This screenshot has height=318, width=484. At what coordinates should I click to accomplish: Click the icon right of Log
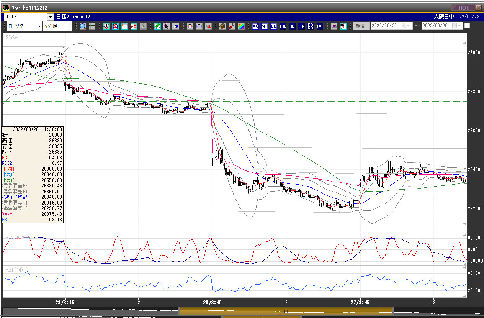tap(343, 26)
